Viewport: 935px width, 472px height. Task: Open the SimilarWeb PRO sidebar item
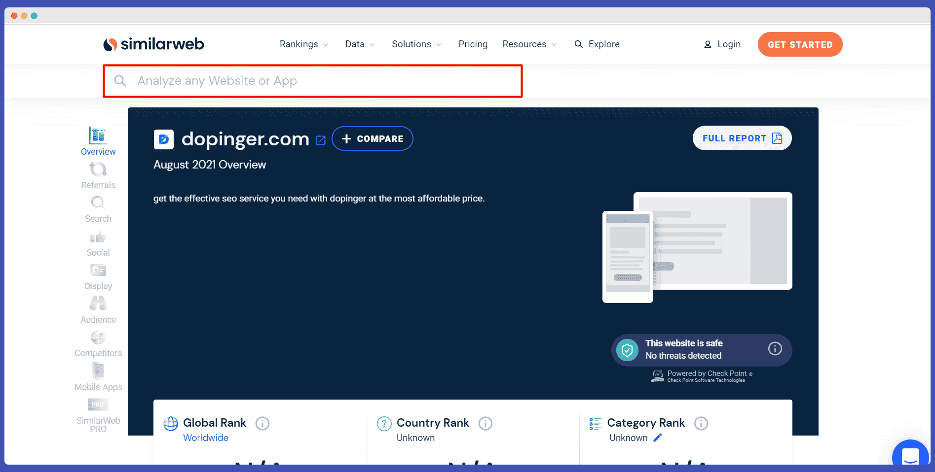click(x=98, y=415)
